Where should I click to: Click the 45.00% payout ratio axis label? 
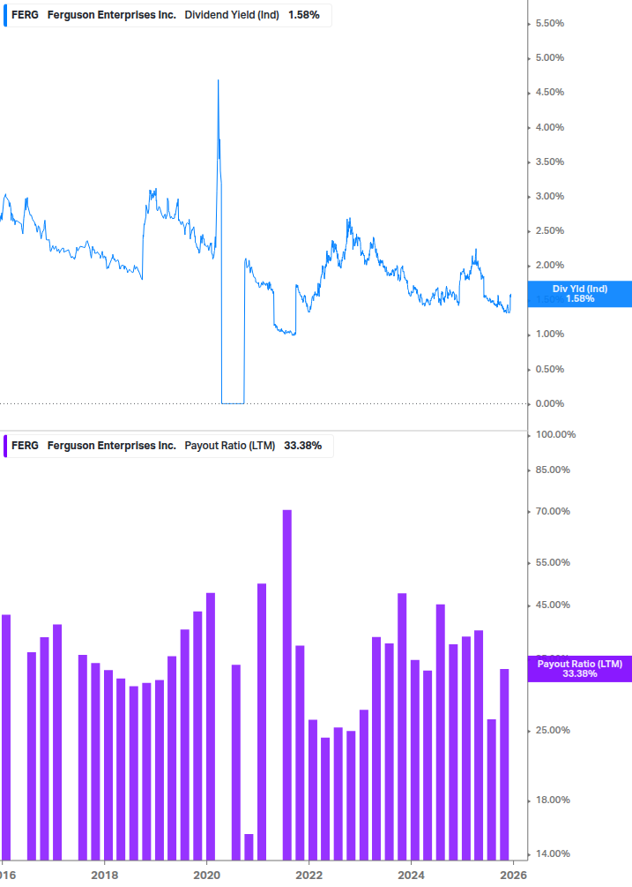[x=553, y=605]
